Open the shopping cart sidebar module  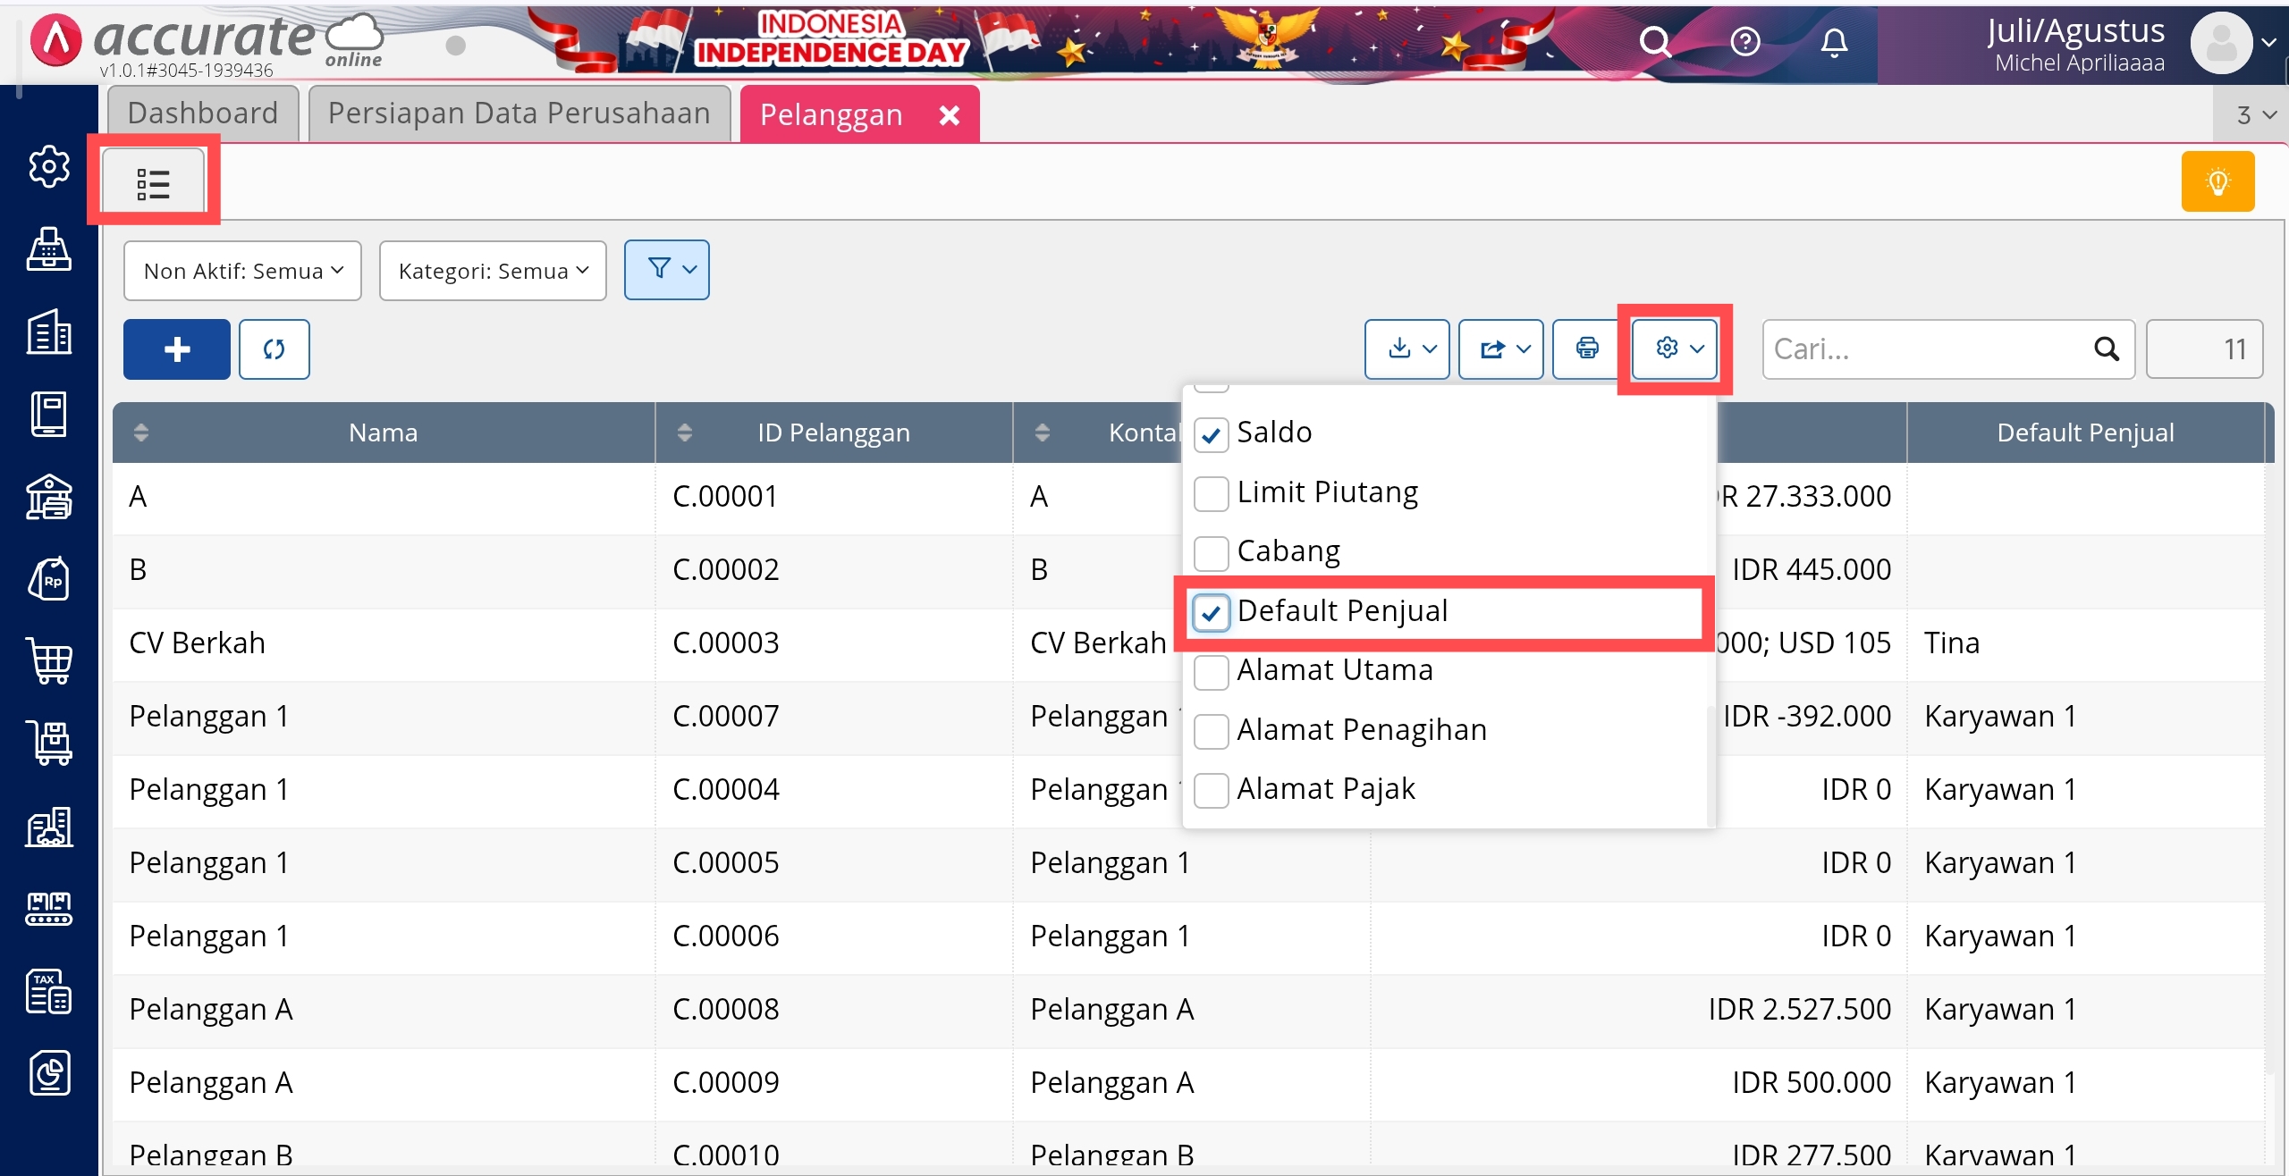pyautogui.click(x=49, y=661)
